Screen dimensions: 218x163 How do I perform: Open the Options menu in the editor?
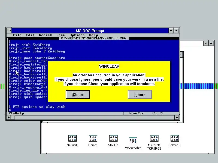[77, 35]
